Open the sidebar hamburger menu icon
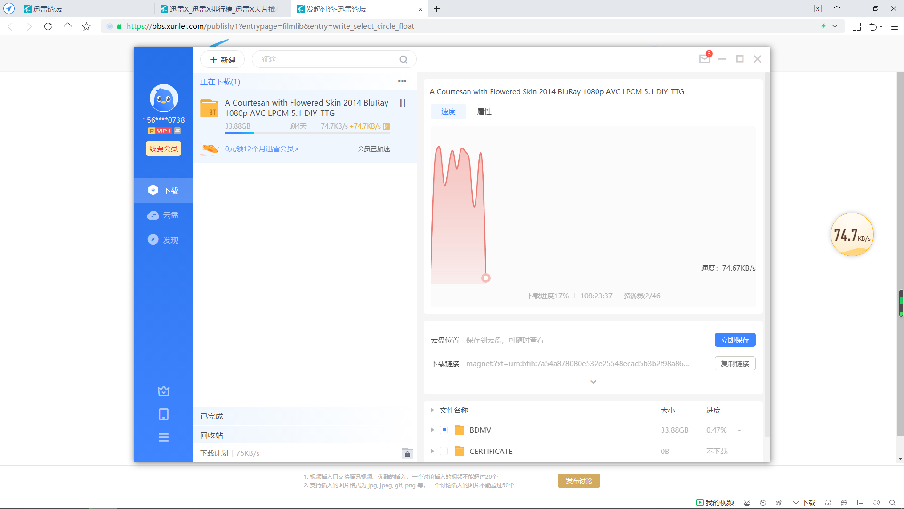This screenshot has width=904, height=509. 163,437
